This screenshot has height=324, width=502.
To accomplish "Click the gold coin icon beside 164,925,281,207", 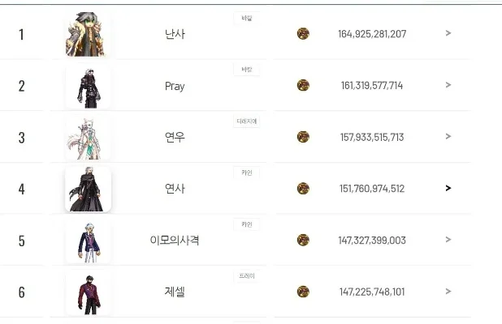I will point(303,34).
